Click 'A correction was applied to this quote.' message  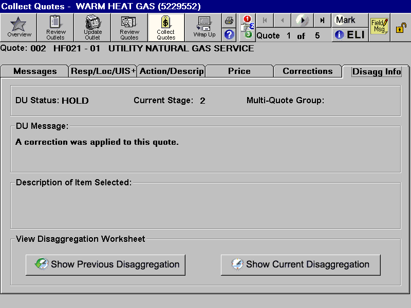click(x=97, y=142)
